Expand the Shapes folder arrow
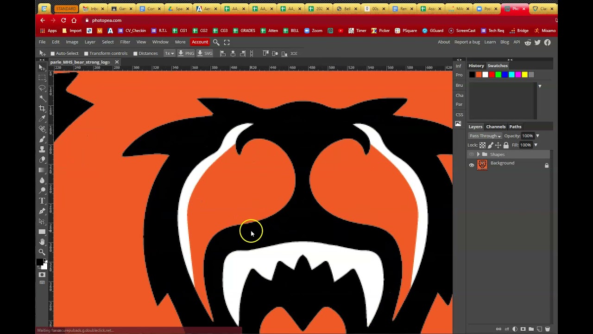Image resolution: width=593 pixels, height=334 pixels. click(x=478, y=154)
